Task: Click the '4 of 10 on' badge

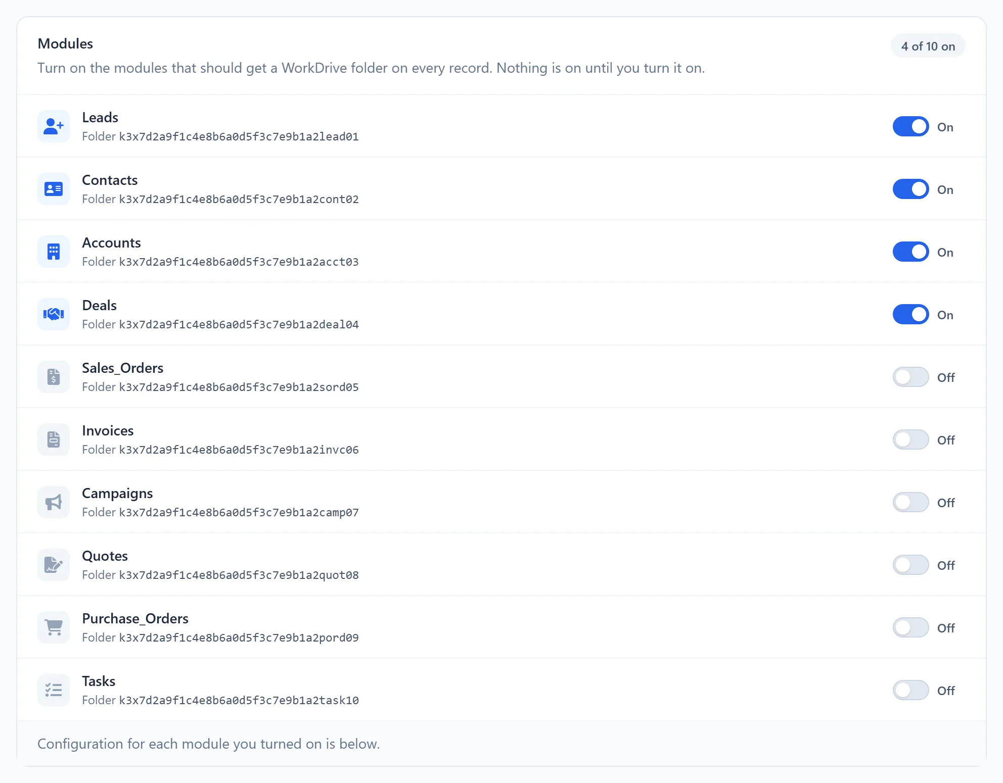Action: tap(928, 46)
